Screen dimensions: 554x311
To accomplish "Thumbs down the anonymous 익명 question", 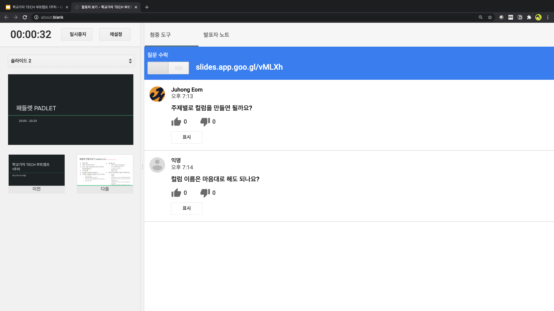I will pos(205,193).
